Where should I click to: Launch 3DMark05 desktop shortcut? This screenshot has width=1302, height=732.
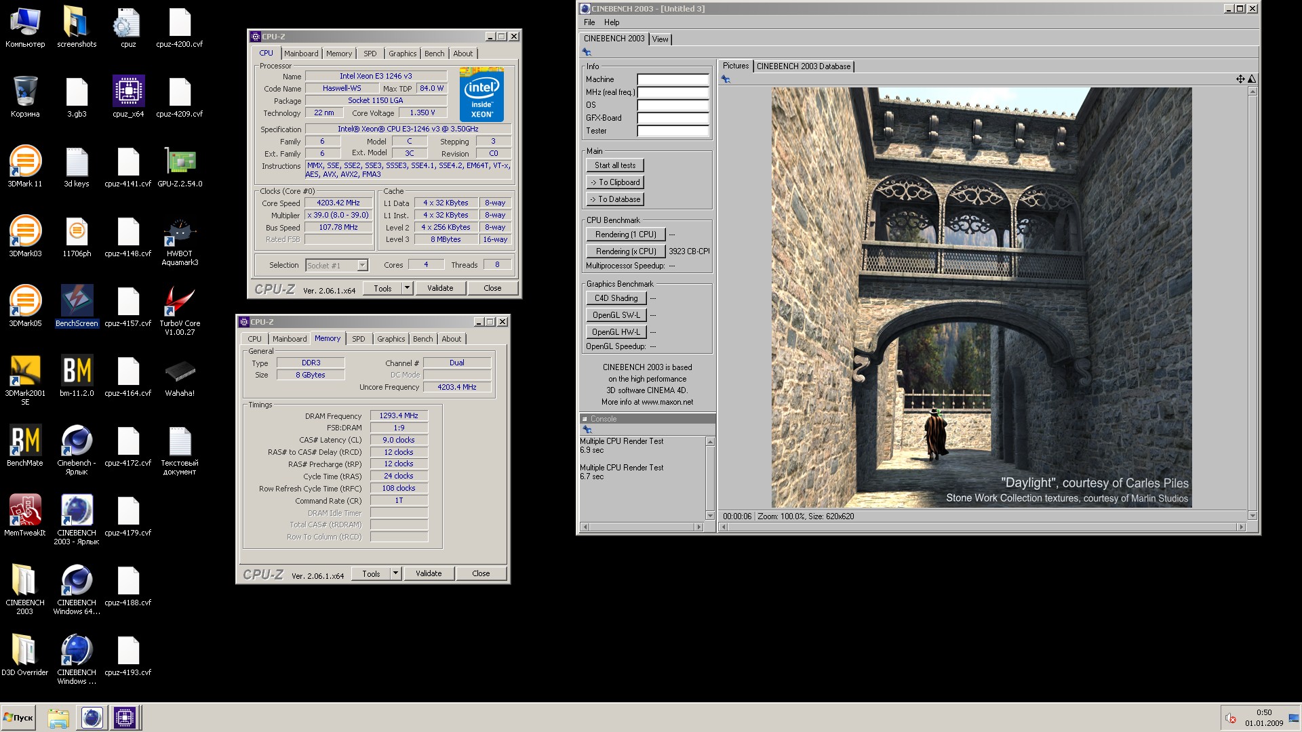(25, 307)
